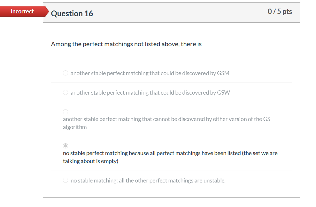Click the question prompt text

tap(126, 44)
